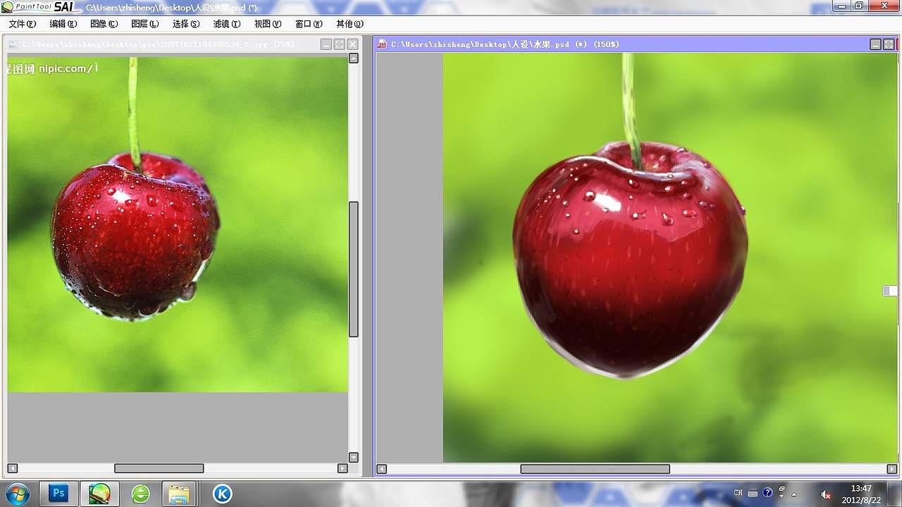Screen dimensions: 902x507
Task: Open the 图像(C) image menu
Action: 104,24
